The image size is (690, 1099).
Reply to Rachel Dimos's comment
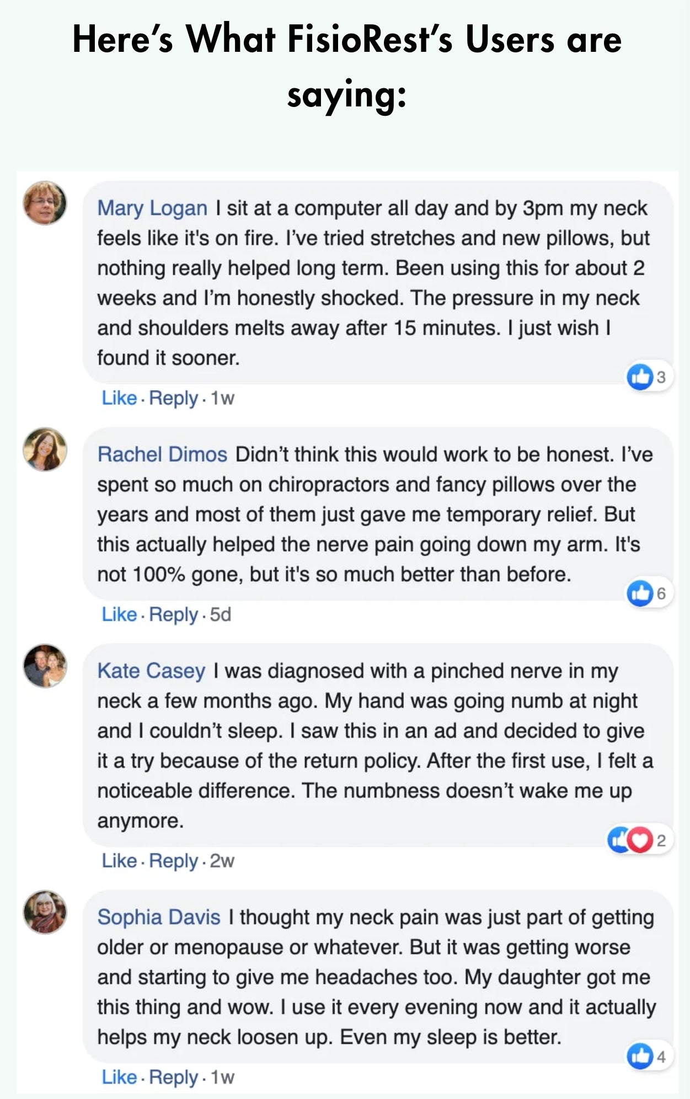pos(173,614)
